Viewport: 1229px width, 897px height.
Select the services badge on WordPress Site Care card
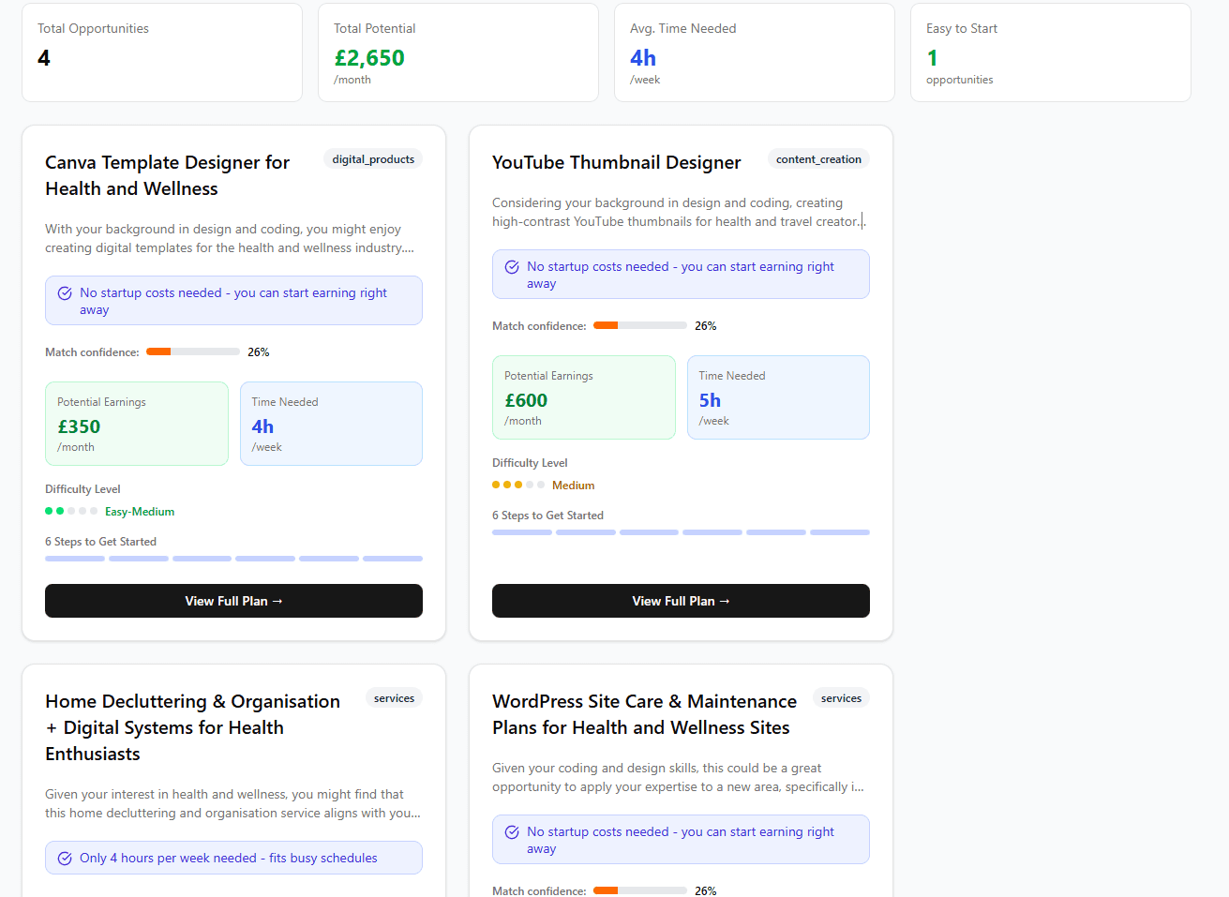pos(841,697)
